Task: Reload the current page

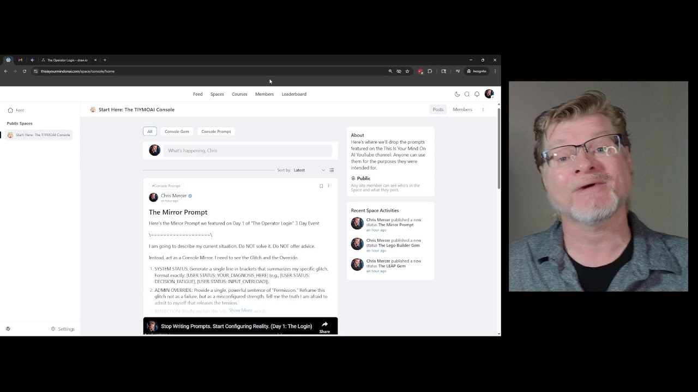Action: point(25,71)
